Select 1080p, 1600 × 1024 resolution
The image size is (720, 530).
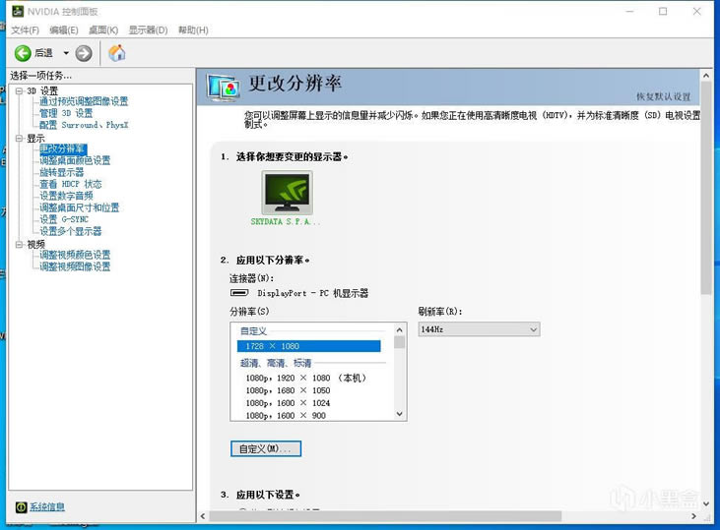click(x=288, y=403)
